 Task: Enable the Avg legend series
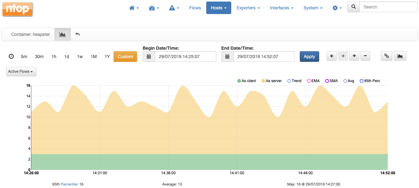tap(349, 81)
